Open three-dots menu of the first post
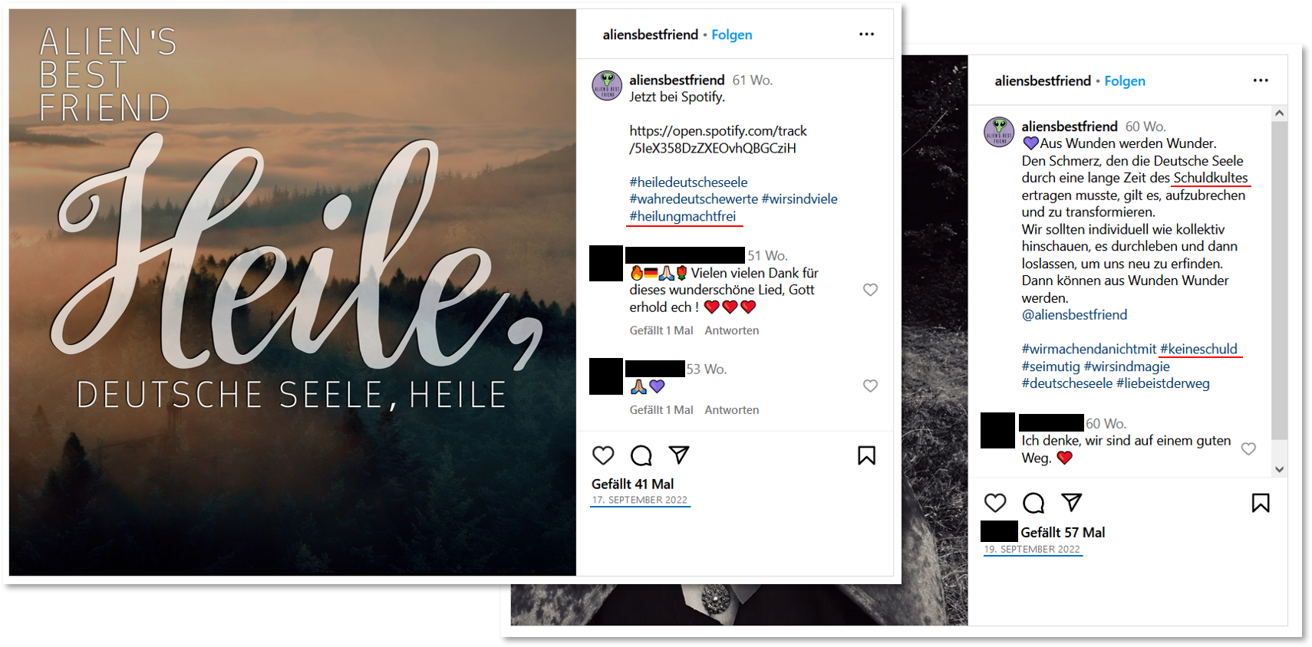 (x=866, y=34)
